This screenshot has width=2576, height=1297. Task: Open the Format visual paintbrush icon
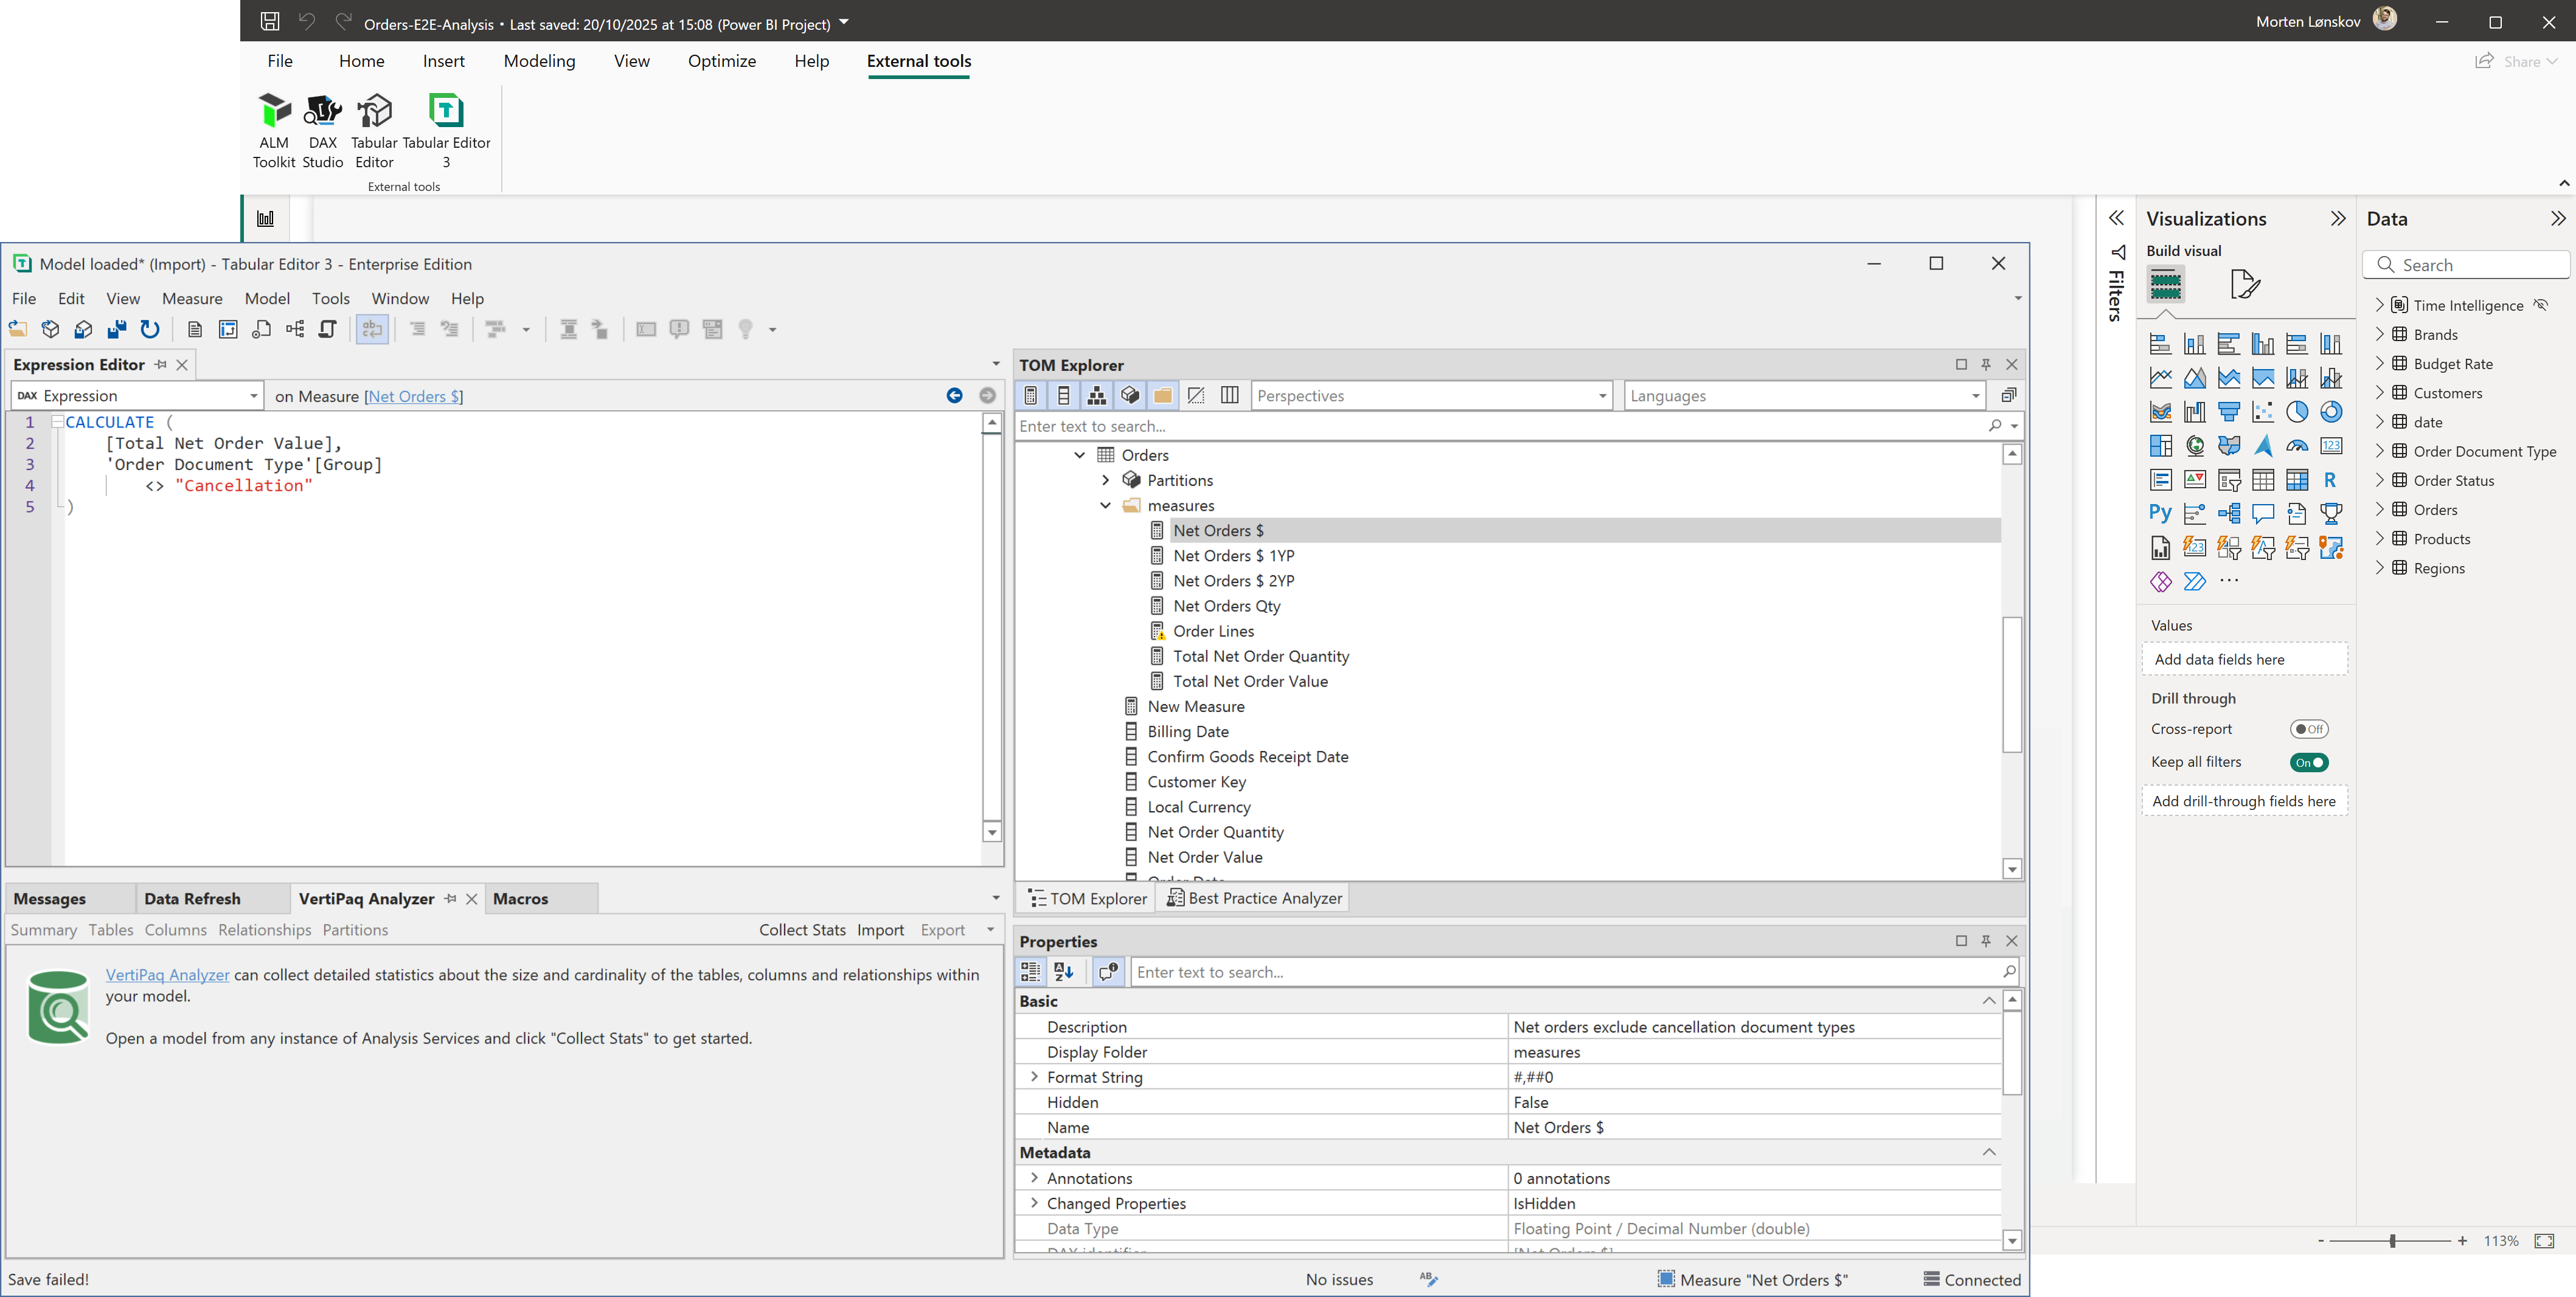[2245, 284]
